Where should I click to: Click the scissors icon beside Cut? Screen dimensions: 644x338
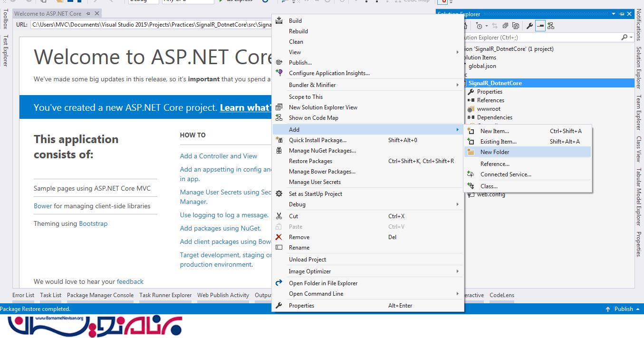point(279,216)
